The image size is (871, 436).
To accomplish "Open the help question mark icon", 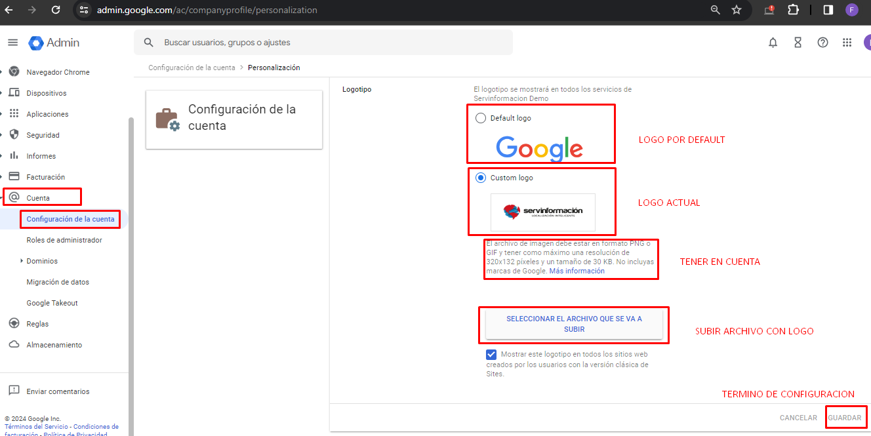I will click(822, 43).
